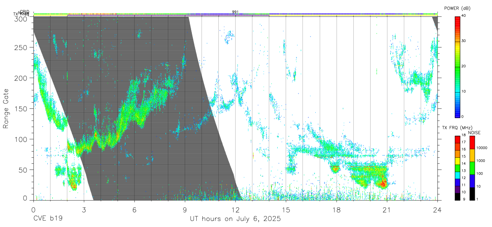Click the CPID label above the plot
Image resolution: width=492 pixels, height=227 pixels.
[24, 12]
